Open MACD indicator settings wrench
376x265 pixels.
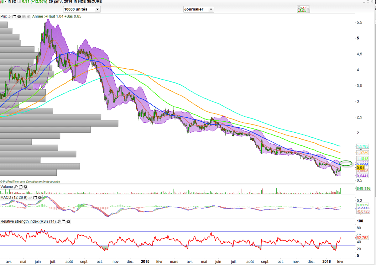(x=30, y=198)
